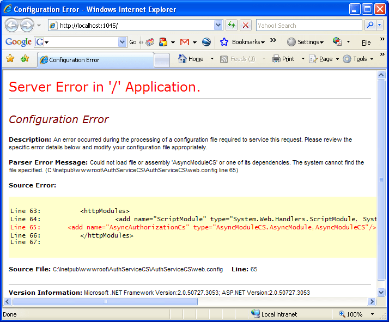Click the Home toolbar button
Image resolution: width=389 pixels, height=322 pixels.
pos(191,59)
